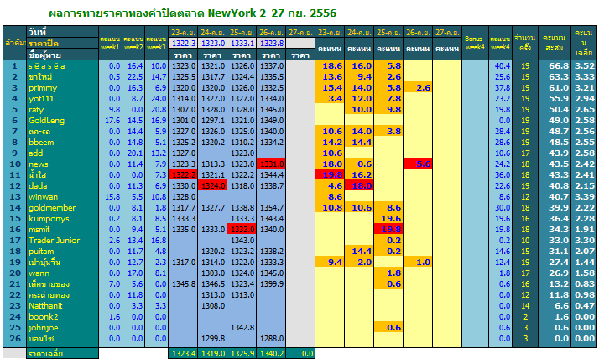Click participant name 'primmy'

(x=43, y=88)
